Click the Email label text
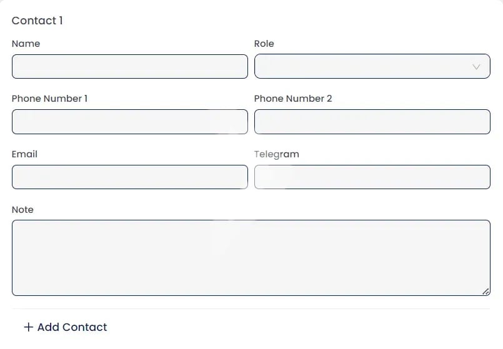Screen dimensions: 503x349 point(24,154)
